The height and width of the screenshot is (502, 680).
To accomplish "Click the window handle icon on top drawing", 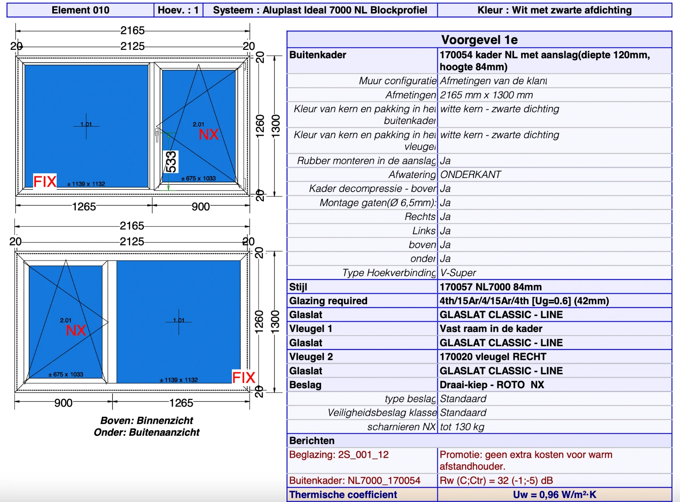I will click(157, 136).
